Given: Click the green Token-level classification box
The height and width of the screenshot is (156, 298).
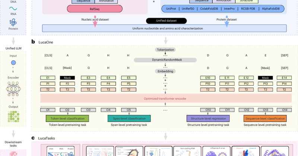Looking at the screenshot, I should [67, 118].
